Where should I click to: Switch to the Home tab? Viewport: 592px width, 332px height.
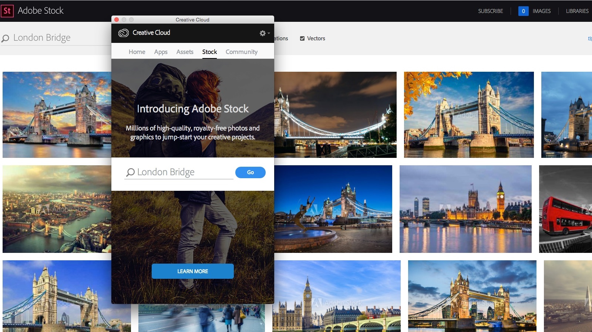tap(137, 52)
